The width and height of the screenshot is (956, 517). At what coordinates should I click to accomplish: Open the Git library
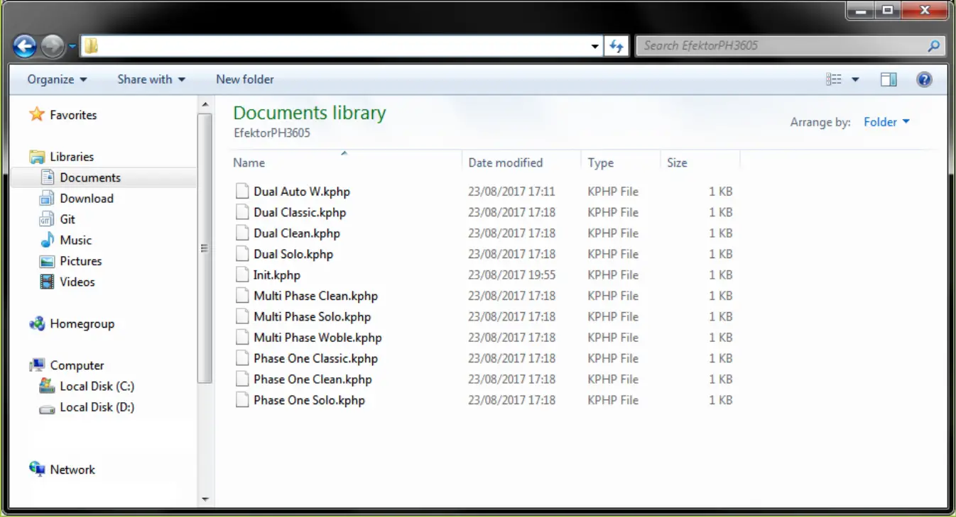point(67,220)
